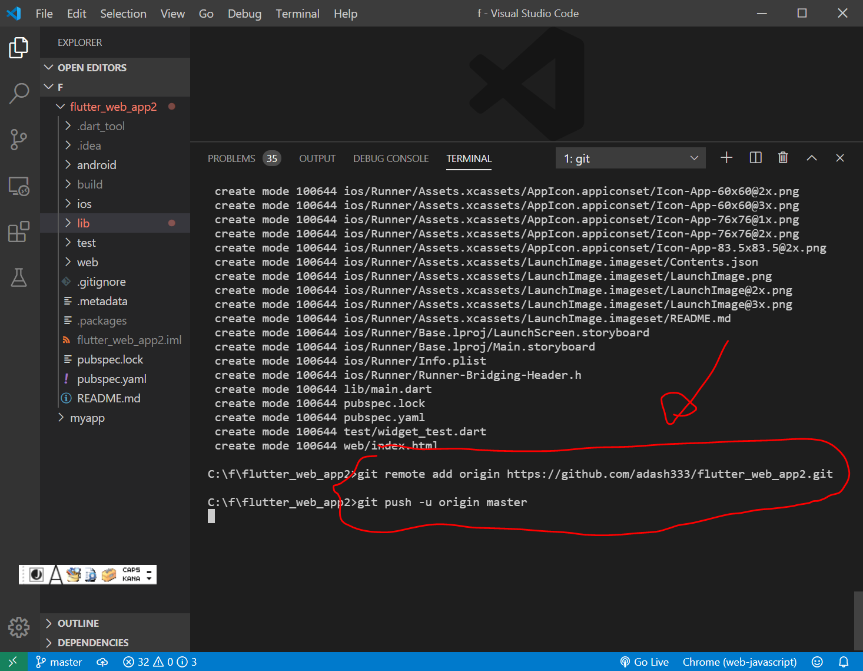This screenshot has width=863, height=671.
Task: Select the Terminal tab
Action: [469, 158]
